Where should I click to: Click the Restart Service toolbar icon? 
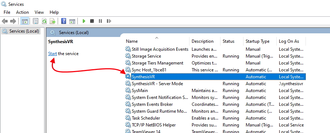[109, 21]
